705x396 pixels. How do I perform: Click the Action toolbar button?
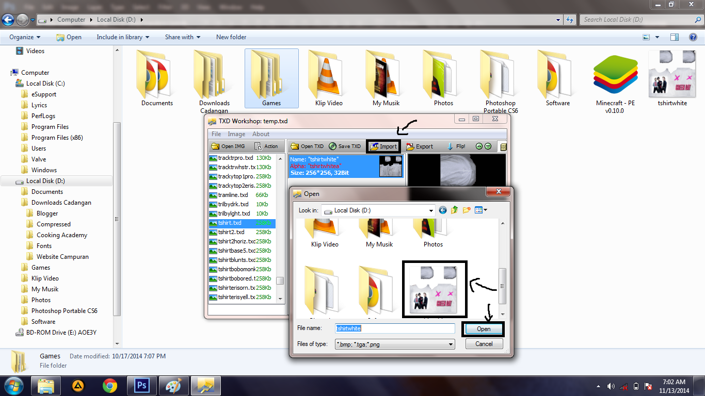(266, 146)
